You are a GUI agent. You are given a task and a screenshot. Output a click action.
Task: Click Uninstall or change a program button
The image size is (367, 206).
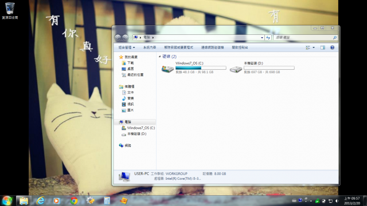(x=178, y=47)
